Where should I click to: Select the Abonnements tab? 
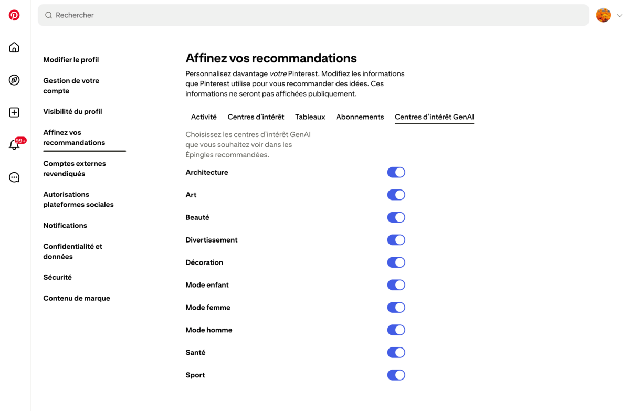360,117
